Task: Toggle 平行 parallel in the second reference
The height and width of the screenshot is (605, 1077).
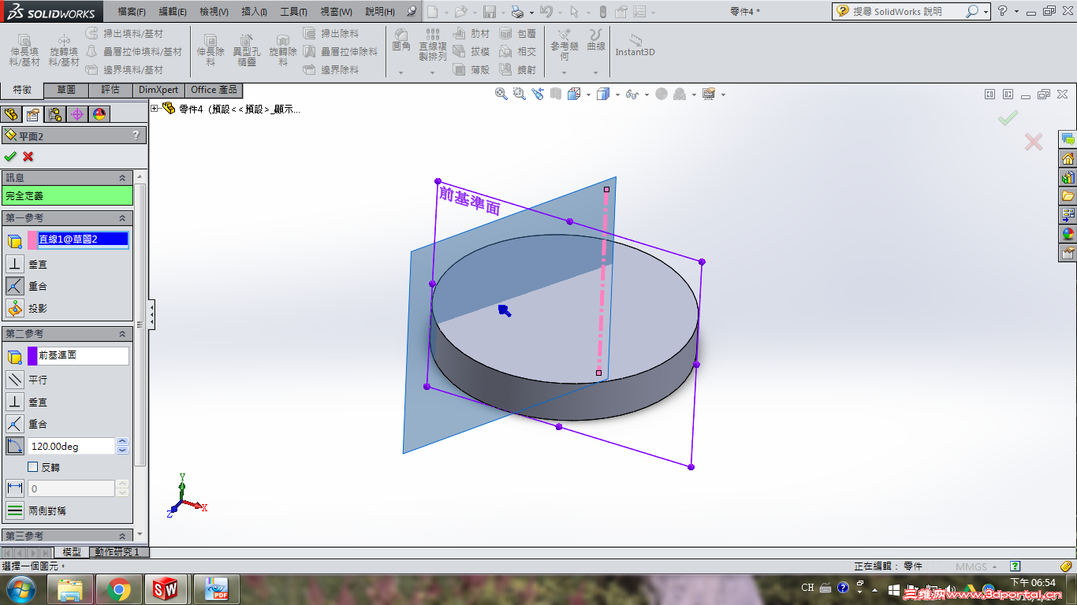Action: pos(15,380)
